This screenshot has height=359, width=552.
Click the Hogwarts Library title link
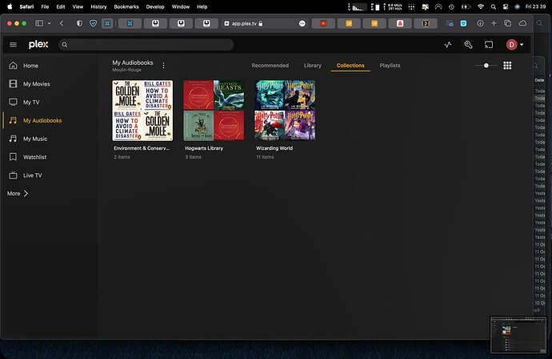204,148
